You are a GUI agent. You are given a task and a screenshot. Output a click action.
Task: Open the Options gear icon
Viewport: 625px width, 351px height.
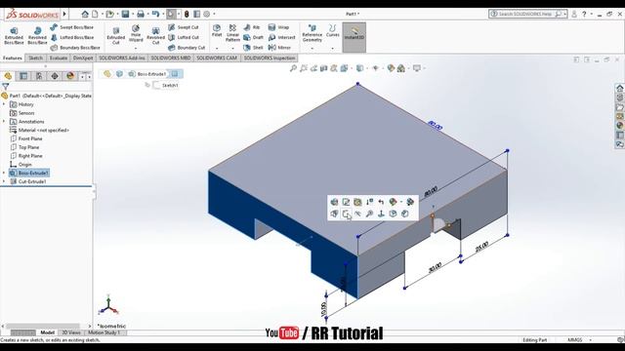pos(206,14)
